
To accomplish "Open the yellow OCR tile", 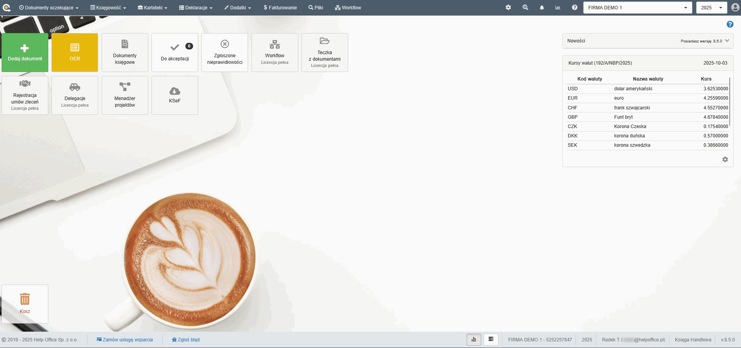I will pos(75,53).
